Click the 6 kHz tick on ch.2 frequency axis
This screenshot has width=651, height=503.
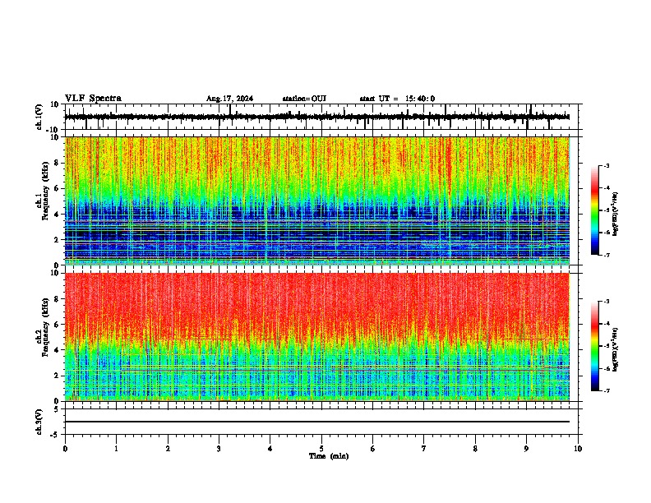coord(58,324)
